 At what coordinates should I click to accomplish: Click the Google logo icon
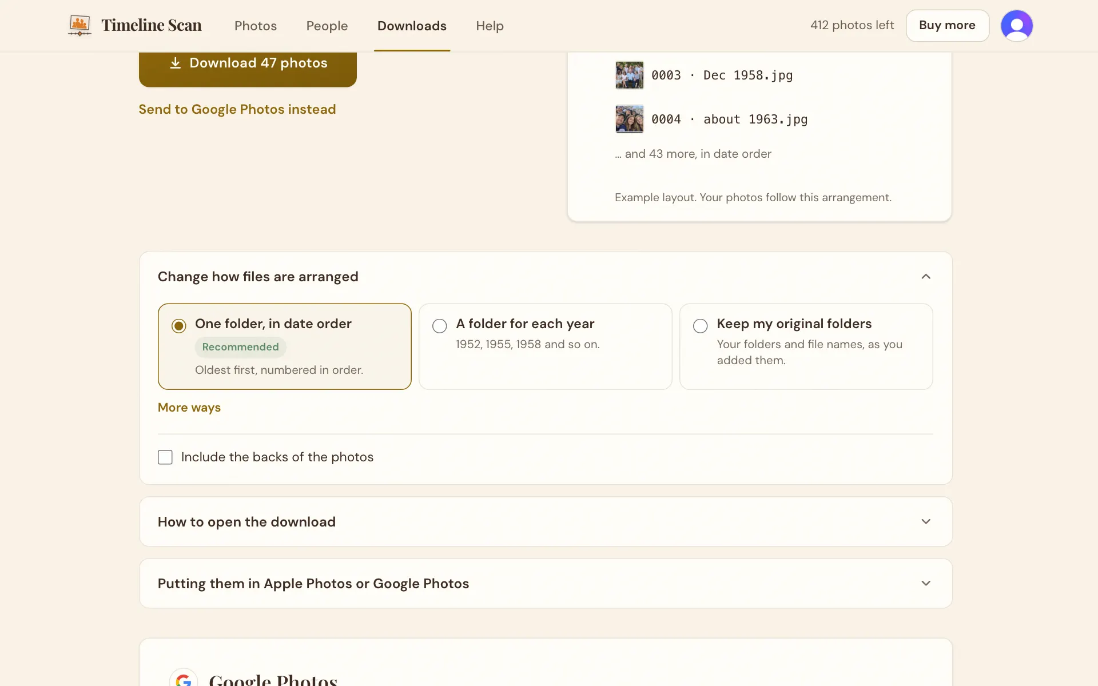[x=184, y=679]
